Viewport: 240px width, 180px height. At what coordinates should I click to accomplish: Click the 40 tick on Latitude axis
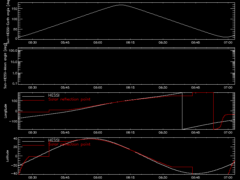15,139
